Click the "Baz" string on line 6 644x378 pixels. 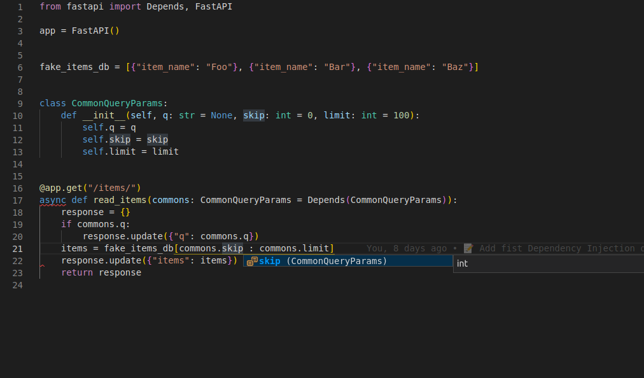click(455, 67)
